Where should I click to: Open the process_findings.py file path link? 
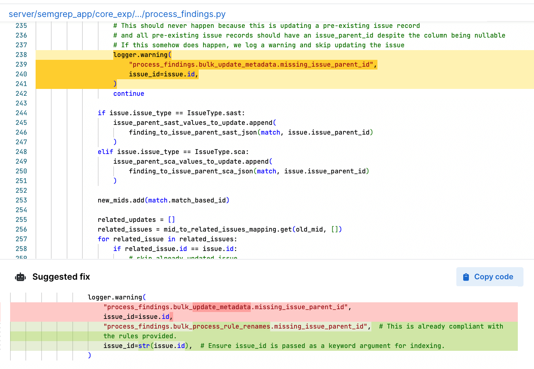(117, 14)
